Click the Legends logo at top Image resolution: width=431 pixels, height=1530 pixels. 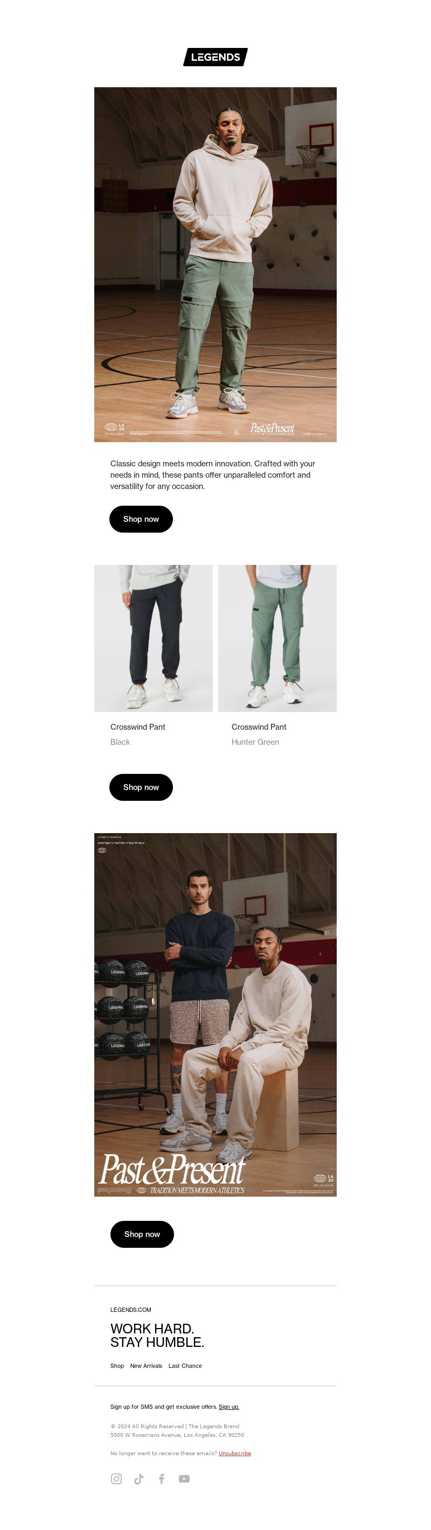point(215,57)
